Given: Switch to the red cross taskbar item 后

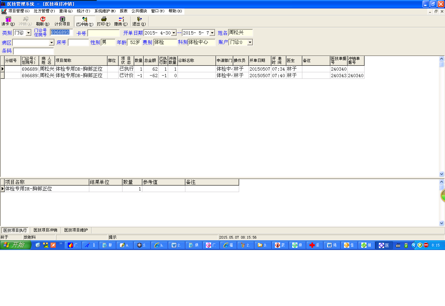Looking at the screenshot, I should pyautogui.click(x=315, y=245).
